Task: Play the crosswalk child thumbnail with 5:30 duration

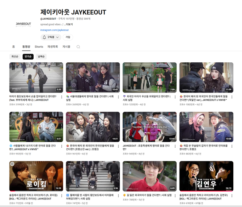Action: (36, 77)
